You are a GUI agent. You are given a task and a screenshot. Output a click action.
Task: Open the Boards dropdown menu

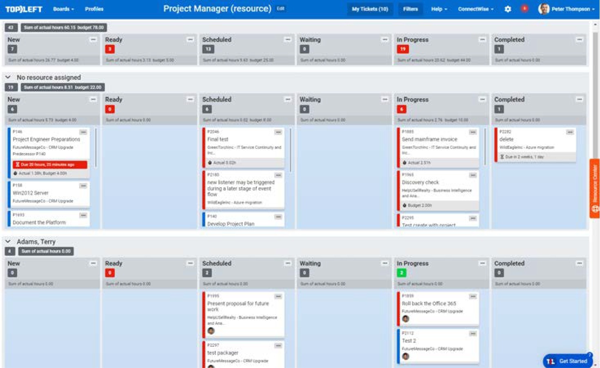(x=63, y=9)
